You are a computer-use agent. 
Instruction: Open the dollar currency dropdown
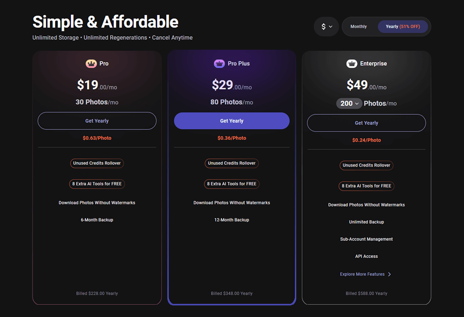(x=326, y=27)
